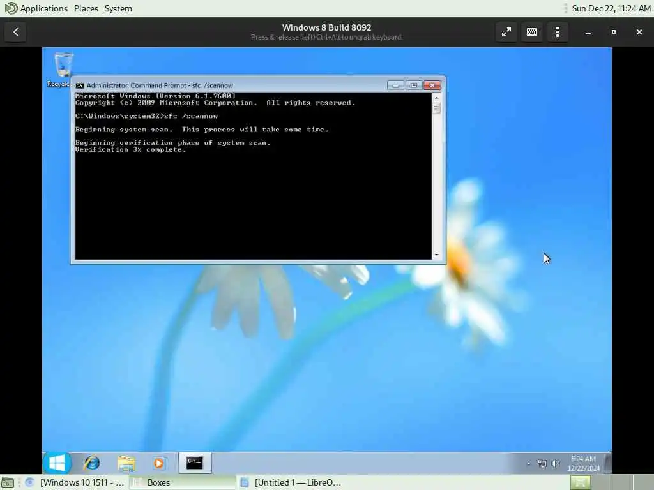
Task: Minimize the Boxes window
Action: pyautogui.click(x=588, y=32)
